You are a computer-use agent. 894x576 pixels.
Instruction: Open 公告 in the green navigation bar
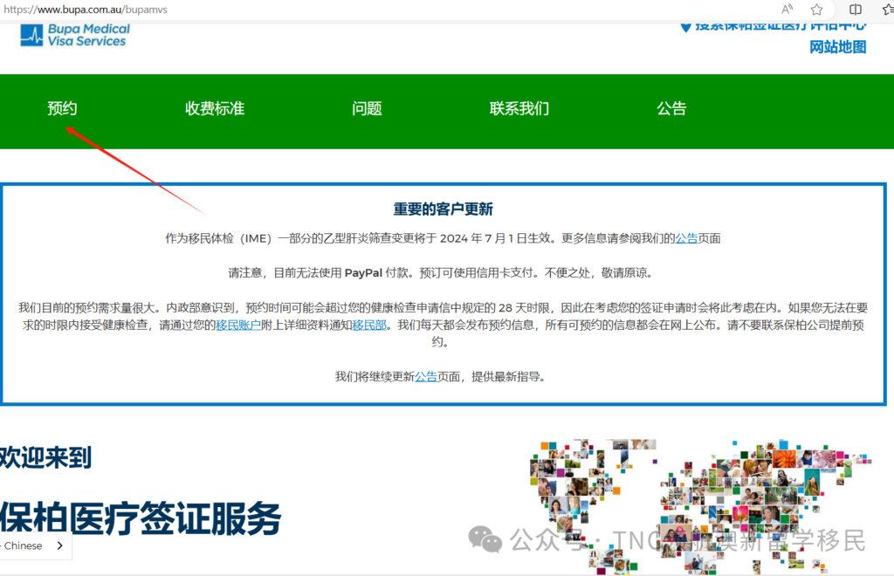[671, 109]
